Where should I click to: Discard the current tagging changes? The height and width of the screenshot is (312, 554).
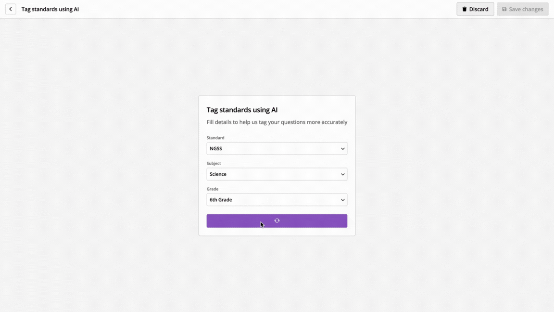[x=475, y=9]
